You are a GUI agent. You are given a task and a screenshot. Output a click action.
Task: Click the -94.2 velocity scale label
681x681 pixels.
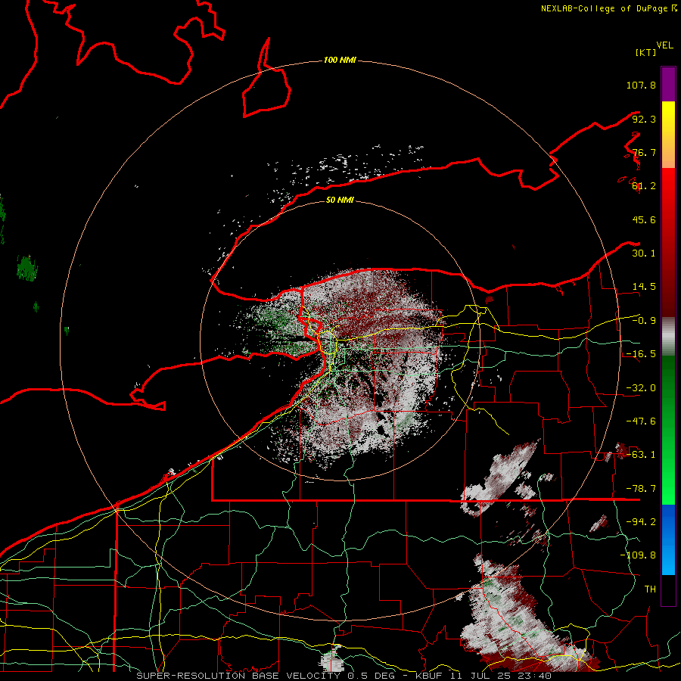pyautogui.click(x=641, y=522)
